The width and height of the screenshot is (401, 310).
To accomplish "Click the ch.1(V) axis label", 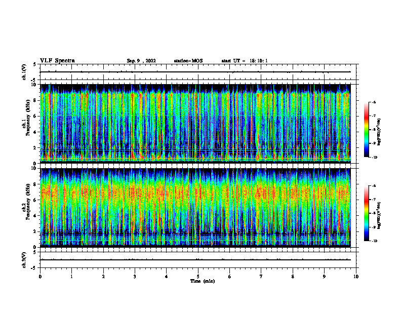I will (24, 72).
